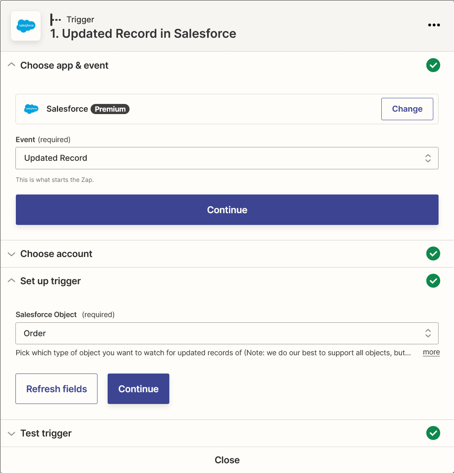The width and height of the screenshot is (454, 473).
Task: Click the Salesforce Object dropdown arrows
Action: point(428,333)
